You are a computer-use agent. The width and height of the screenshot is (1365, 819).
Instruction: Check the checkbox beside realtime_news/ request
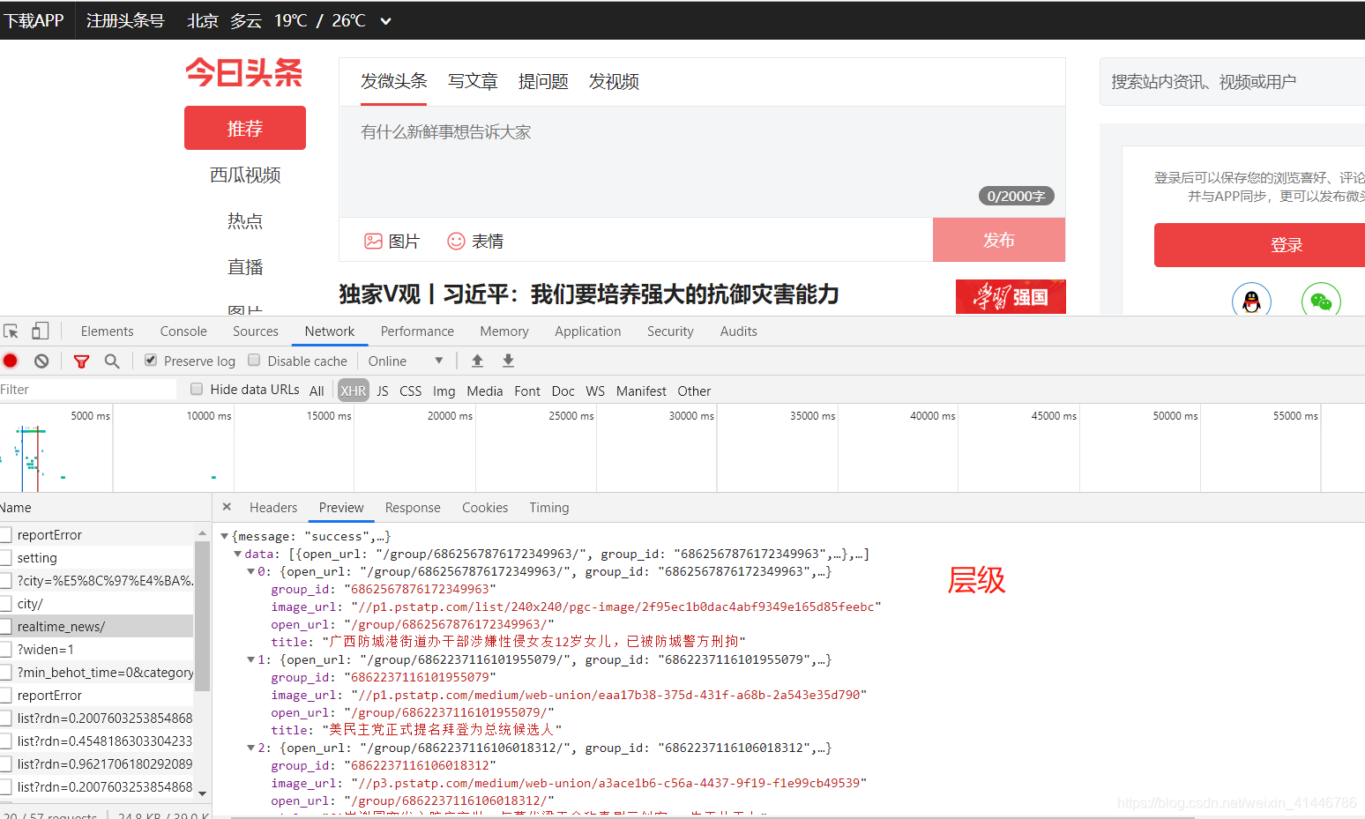(x=5, y=627)
